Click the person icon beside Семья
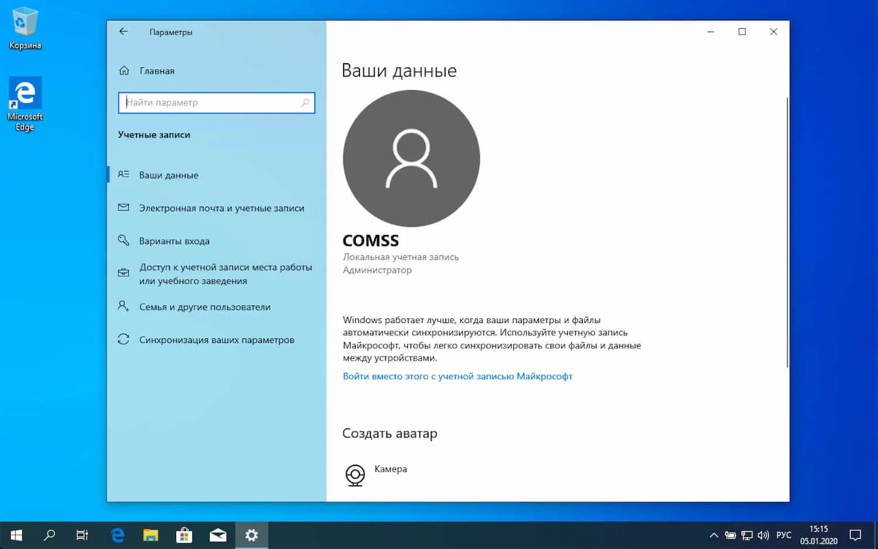 coord(124,306)
